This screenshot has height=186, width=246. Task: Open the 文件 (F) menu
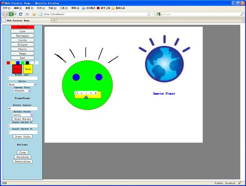[x=7, y=8]
